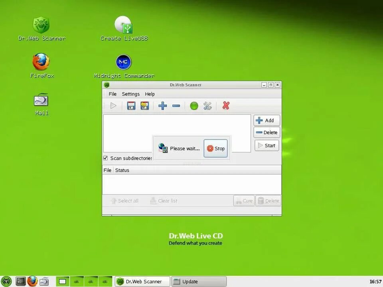Image resolution: width=383 pixels, height=287 pixels.
Task: Click the green circle toolbar icon
Action: point(194,106)
